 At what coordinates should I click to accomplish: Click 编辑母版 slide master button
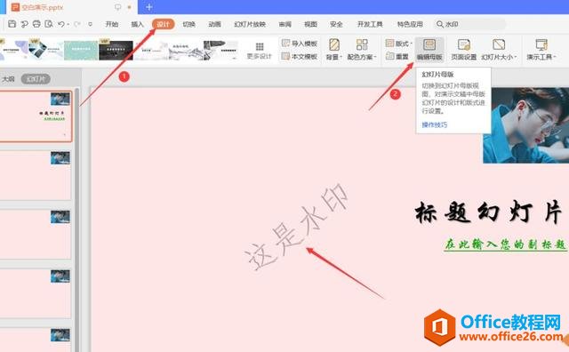429,50
